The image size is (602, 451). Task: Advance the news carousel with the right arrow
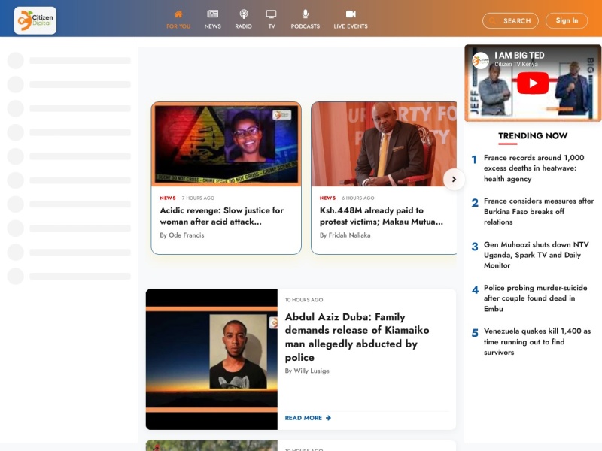454,179
